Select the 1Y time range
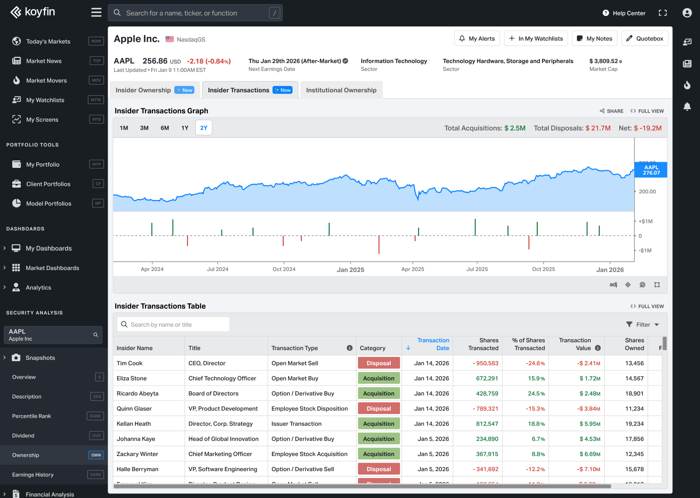700x498 pixels. click(185, 128)
